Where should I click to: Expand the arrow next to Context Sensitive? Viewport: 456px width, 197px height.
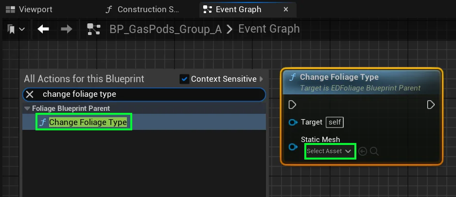(262, 79)
